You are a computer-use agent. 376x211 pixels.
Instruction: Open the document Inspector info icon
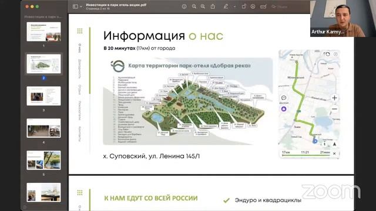pyautogui.click(x=184, y=6)
